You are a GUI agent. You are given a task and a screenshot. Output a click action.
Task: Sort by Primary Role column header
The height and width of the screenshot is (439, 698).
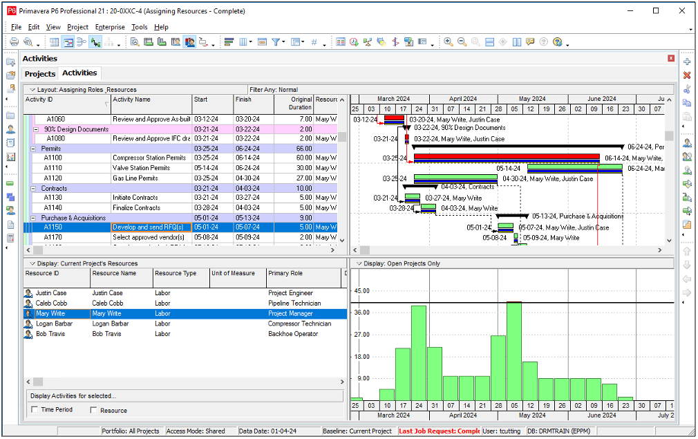point(304,279)
